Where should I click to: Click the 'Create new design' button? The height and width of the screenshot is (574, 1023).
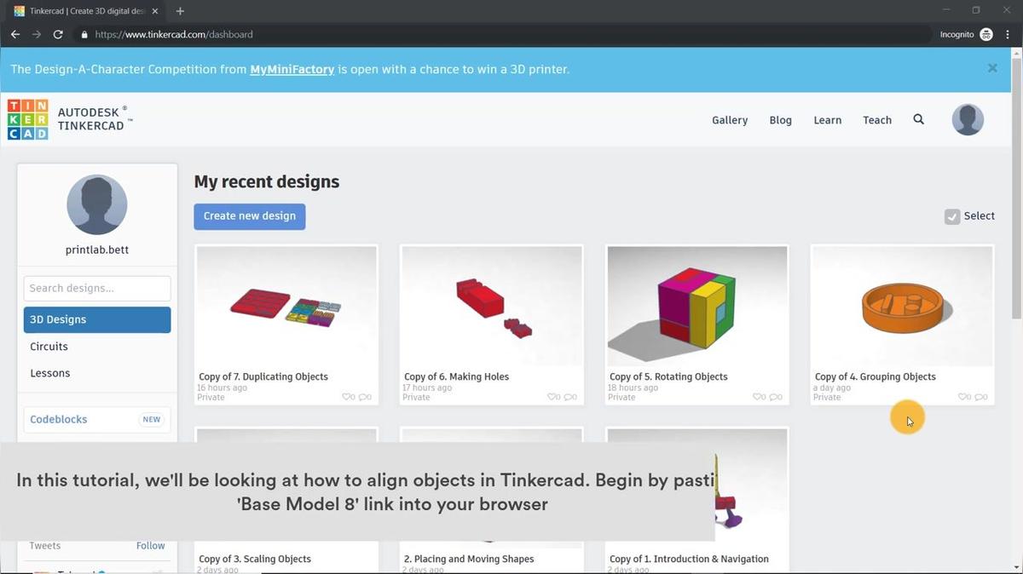250,216
